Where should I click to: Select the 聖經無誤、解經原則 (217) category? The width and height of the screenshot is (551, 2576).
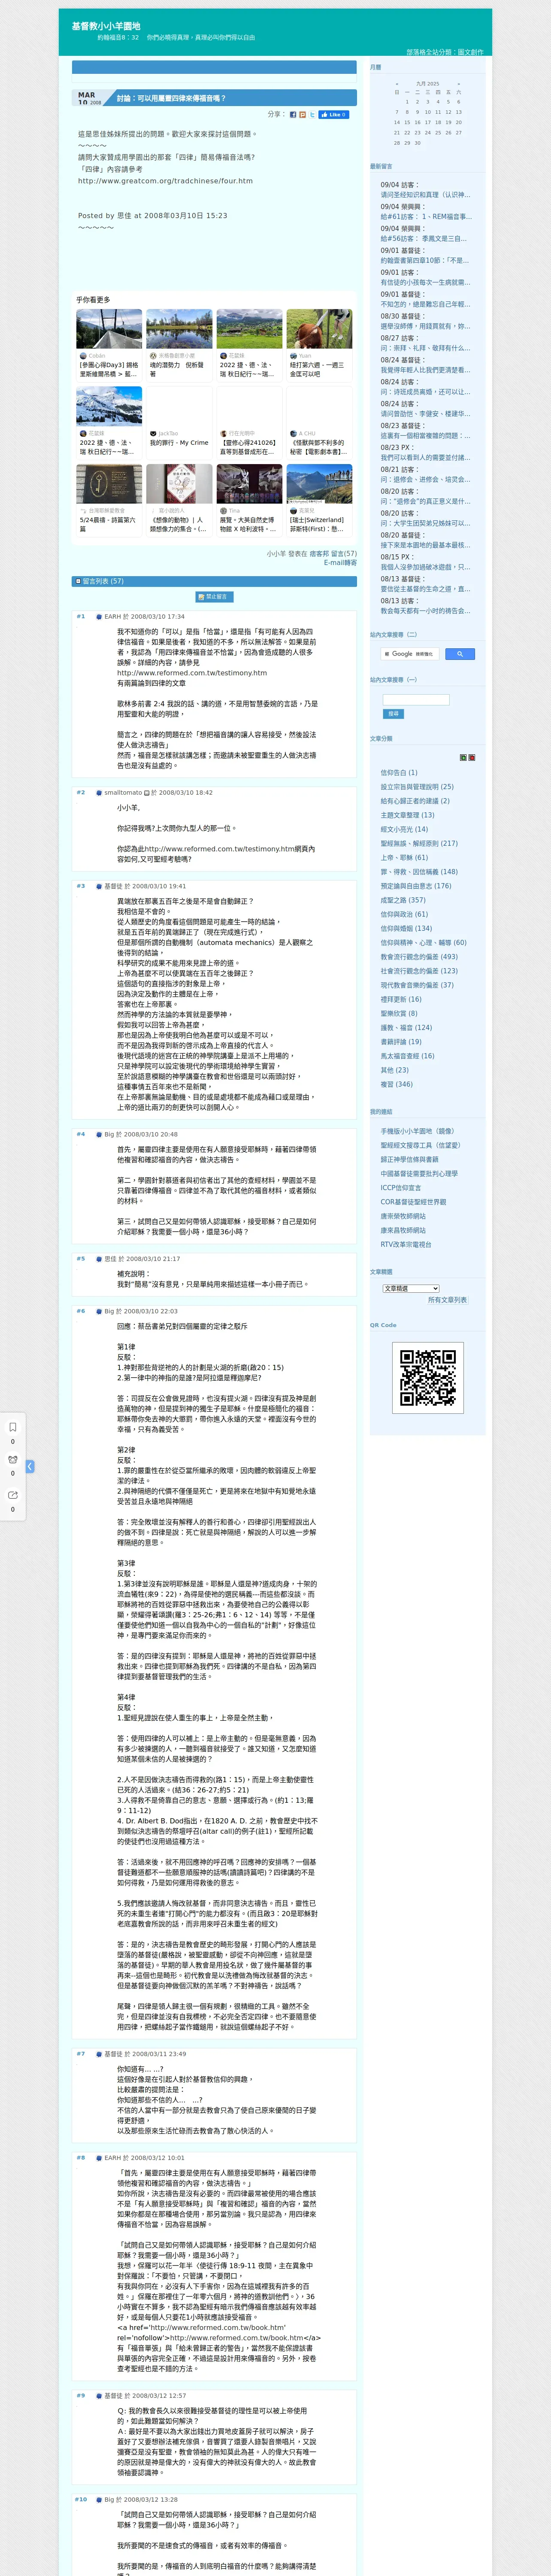tap(419, 843)
